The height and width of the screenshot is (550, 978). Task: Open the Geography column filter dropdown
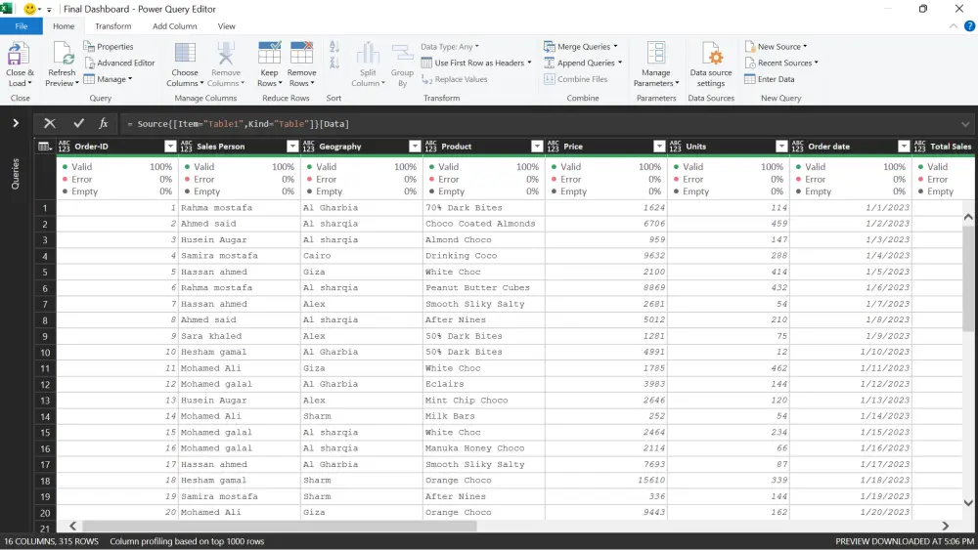point(415,147)
